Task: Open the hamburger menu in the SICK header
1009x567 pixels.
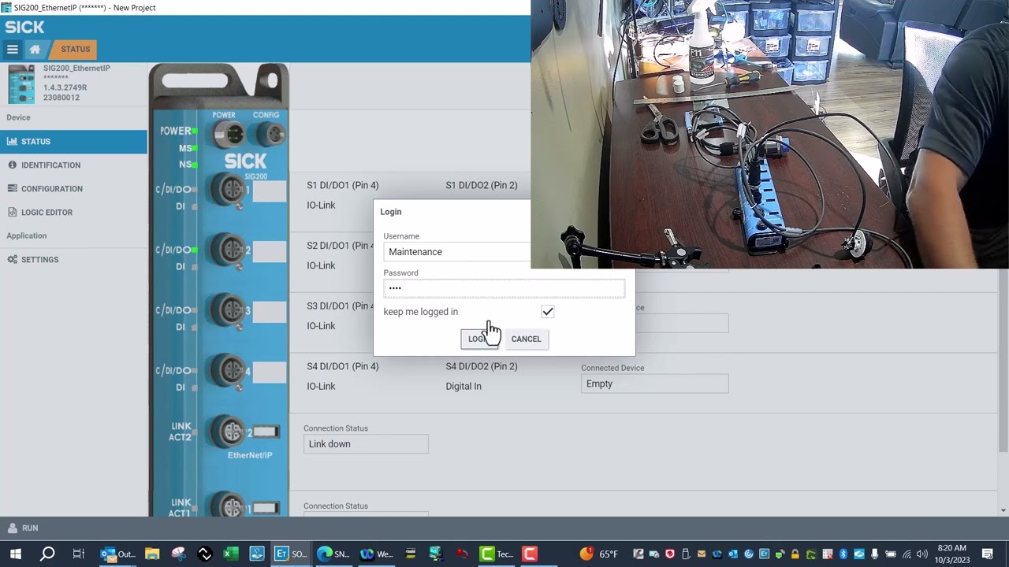Action: click(x=13, y=49)
